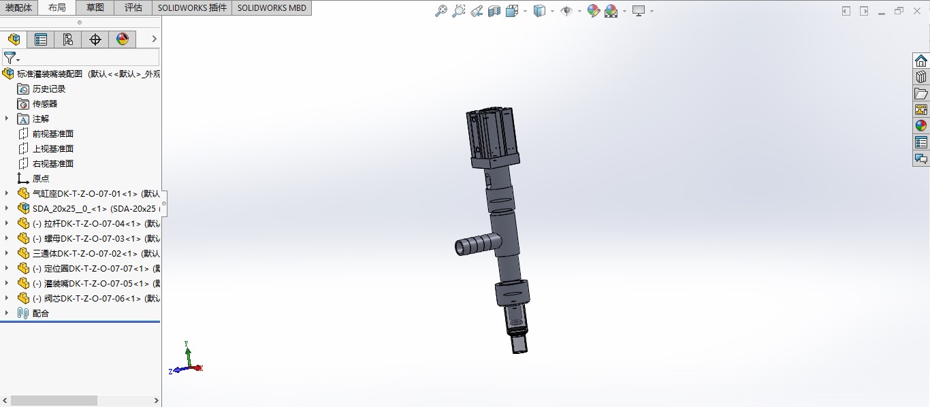Click the Display Style cube icon
Viewport: 930px width, 407px height.
(x=539, y=11)
